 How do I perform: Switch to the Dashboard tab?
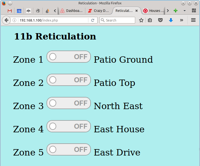(x=71, y=11)
